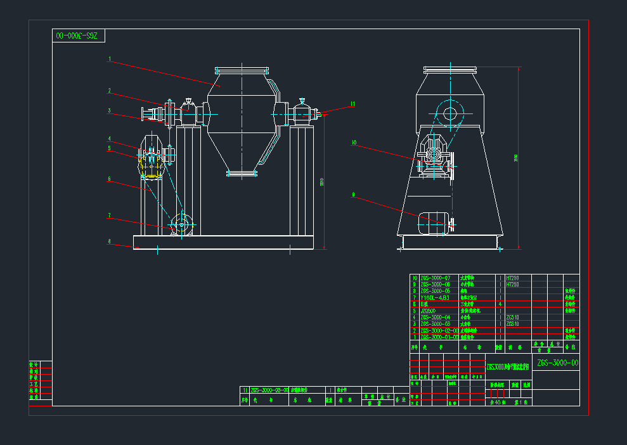This screenshot has width=627, height=445.
Task: Click quantity 4 in parts list row 6
Action: point(500,304)
